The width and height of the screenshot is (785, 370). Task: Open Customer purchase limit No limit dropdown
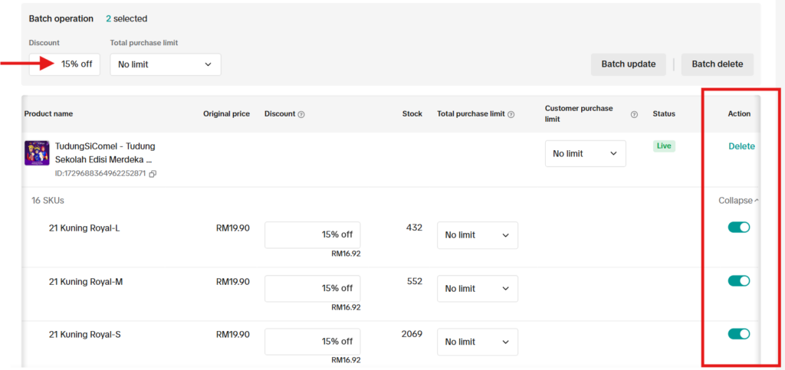pos(585,153)
